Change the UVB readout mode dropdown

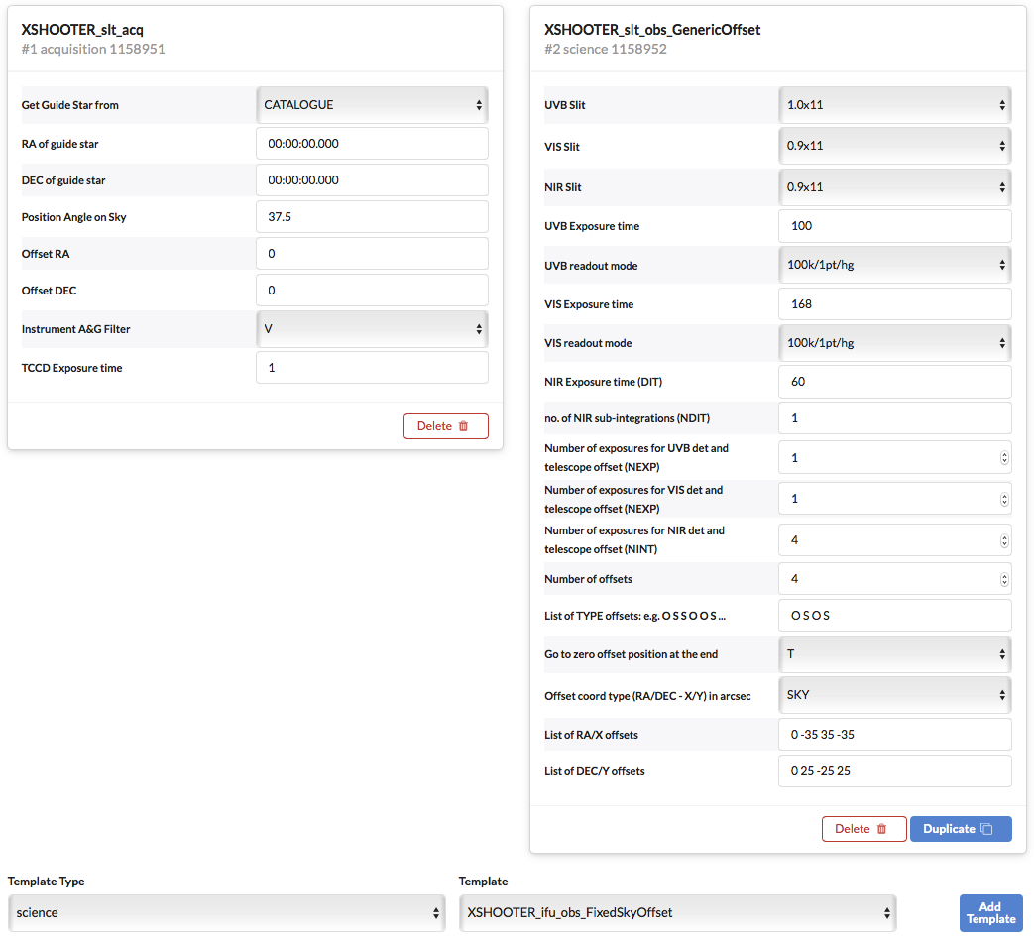[894, 266]
